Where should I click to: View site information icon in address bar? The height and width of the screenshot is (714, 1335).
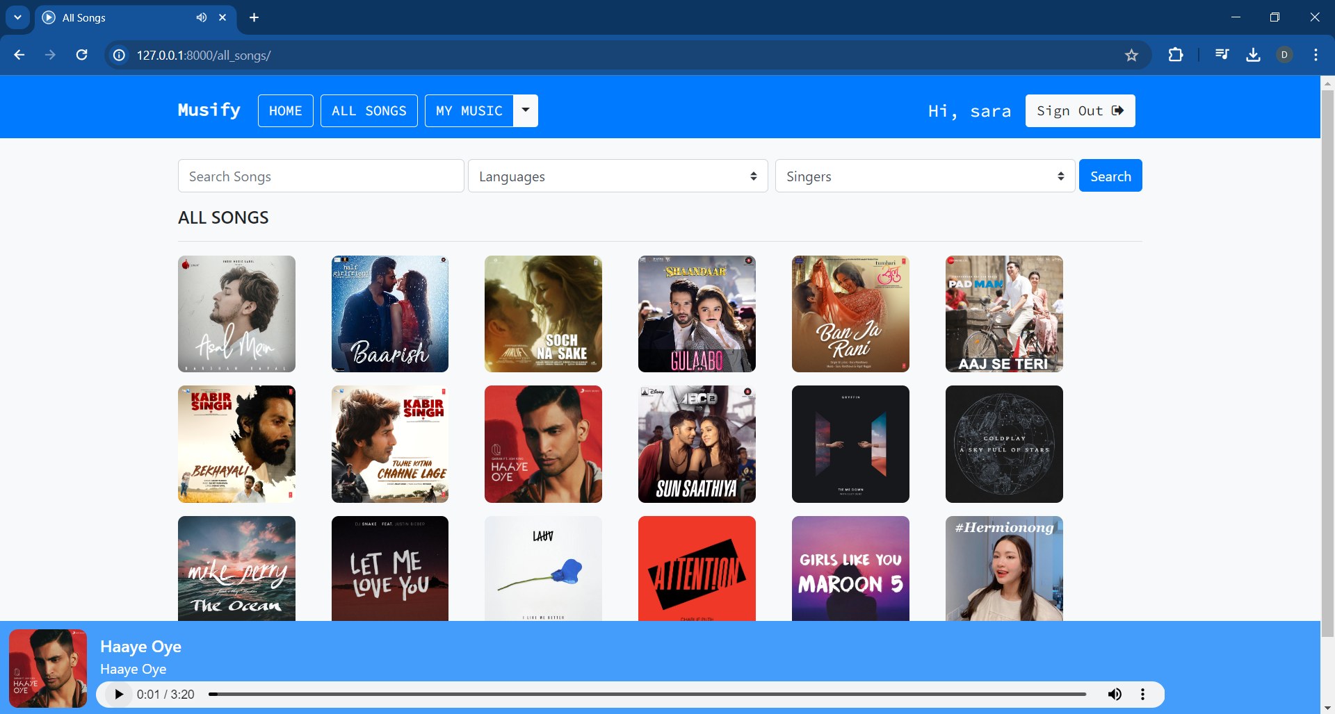click(120, 55)
